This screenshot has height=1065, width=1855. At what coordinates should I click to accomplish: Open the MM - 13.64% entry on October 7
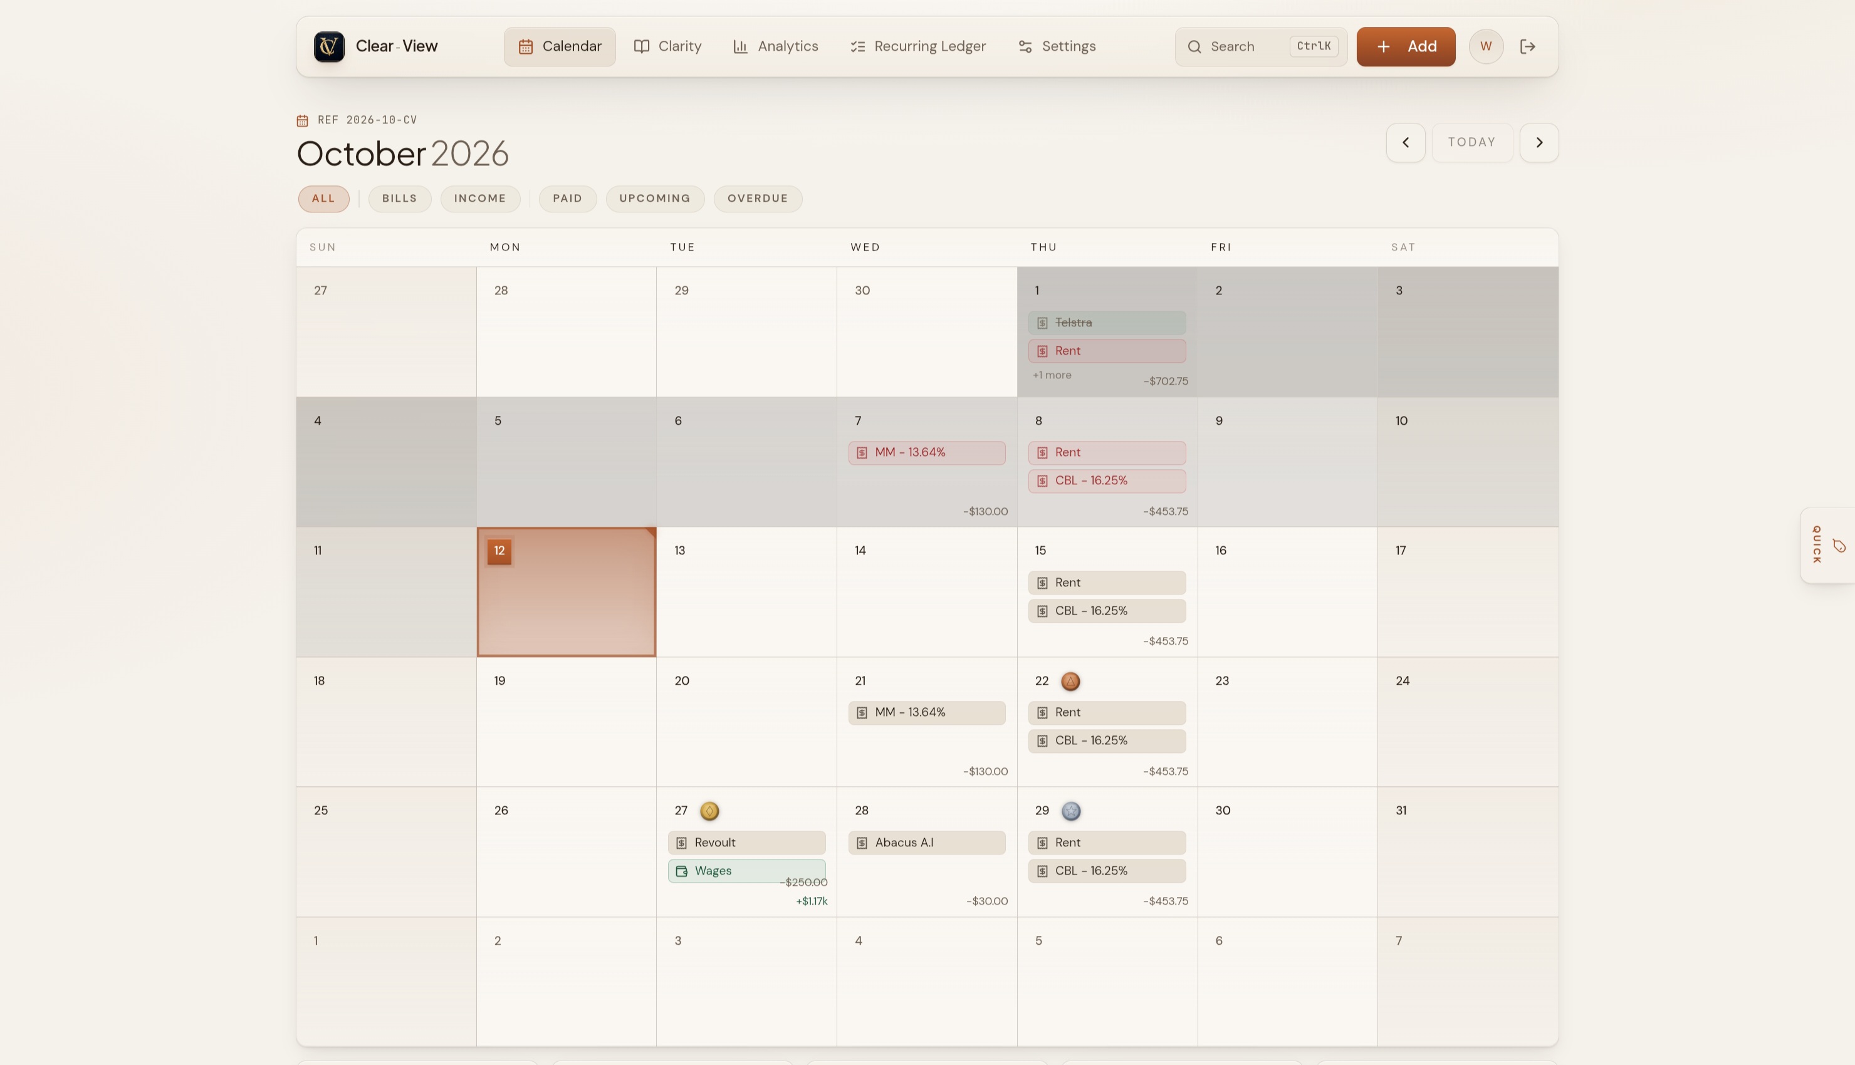[927, 453]
